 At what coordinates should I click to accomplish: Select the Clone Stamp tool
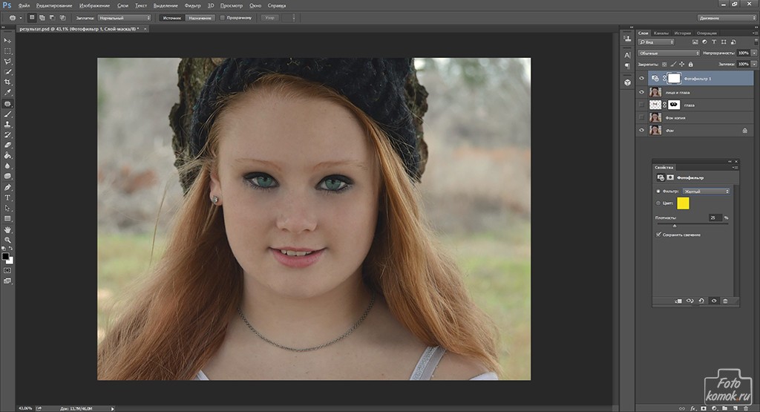click(7, 125)
